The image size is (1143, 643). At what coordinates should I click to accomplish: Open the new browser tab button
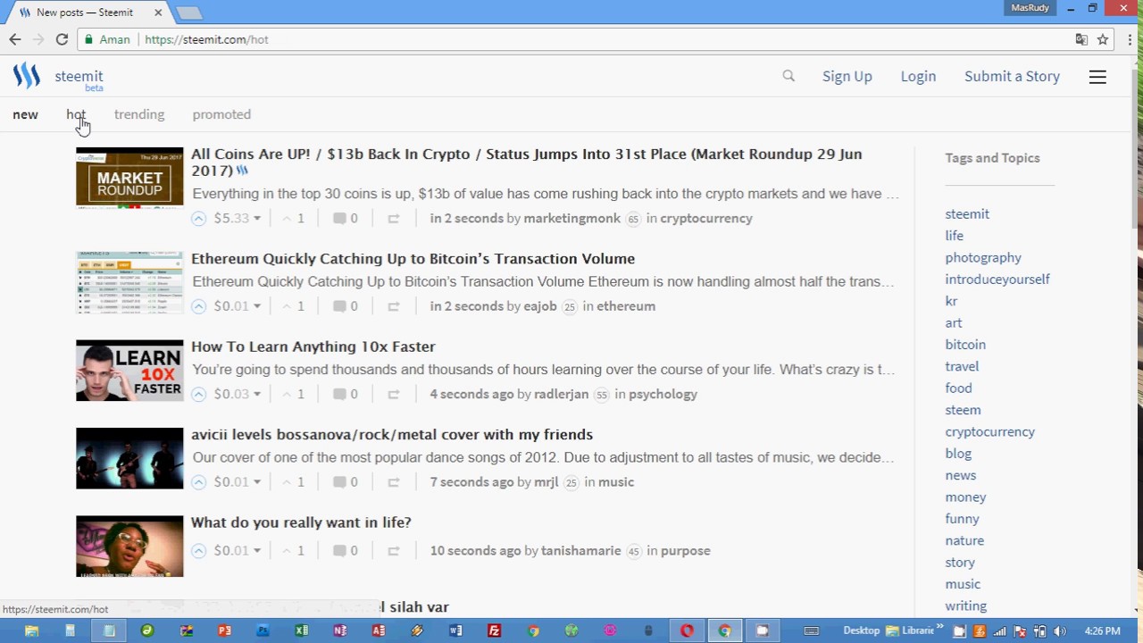[x=189, y=13]
